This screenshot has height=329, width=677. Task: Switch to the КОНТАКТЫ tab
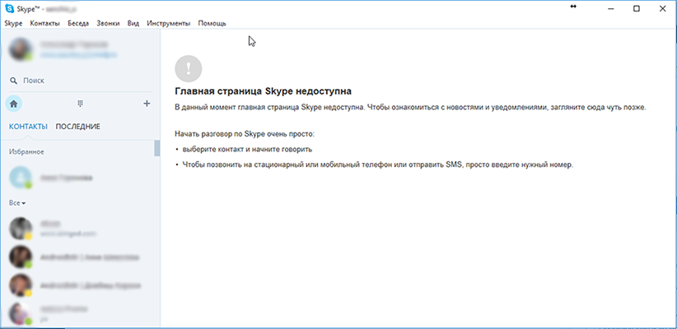(28, 127)
